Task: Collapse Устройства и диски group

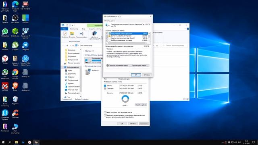Action: [84, 55]
